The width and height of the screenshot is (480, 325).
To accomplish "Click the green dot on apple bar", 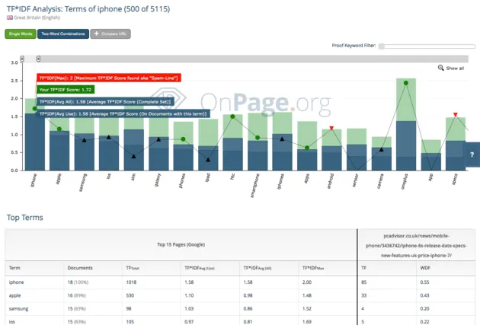I will pyautogui.click(x=59, y=129).
